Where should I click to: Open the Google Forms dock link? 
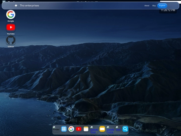click(110, 130)
